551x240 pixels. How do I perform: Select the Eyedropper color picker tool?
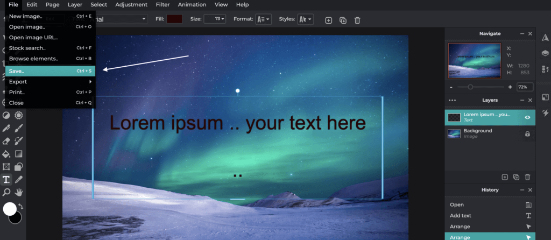coord(19,180)
